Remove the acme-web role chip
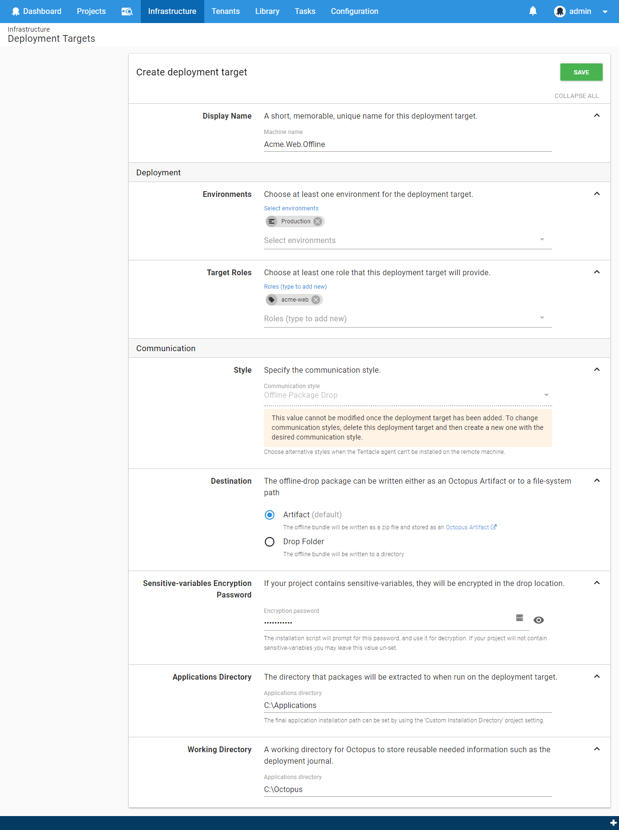619x830 pixels. [x=316, y=300]
